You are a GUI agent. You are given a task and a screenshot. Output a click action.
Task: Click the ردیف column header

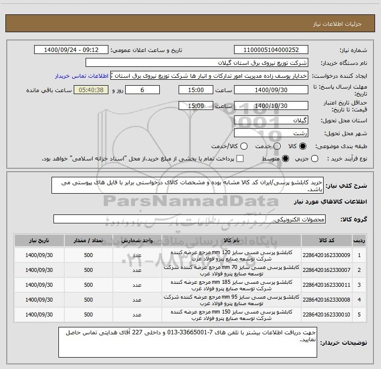point(359,240)
